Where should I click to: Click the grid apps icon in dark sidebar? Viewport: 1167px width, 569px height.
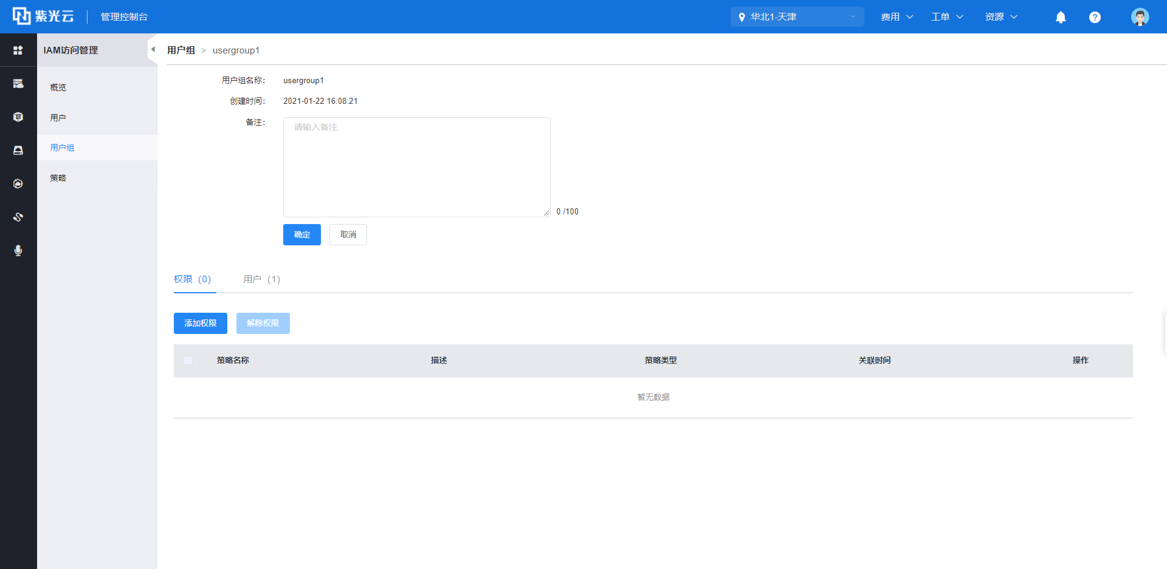(18, 50)
